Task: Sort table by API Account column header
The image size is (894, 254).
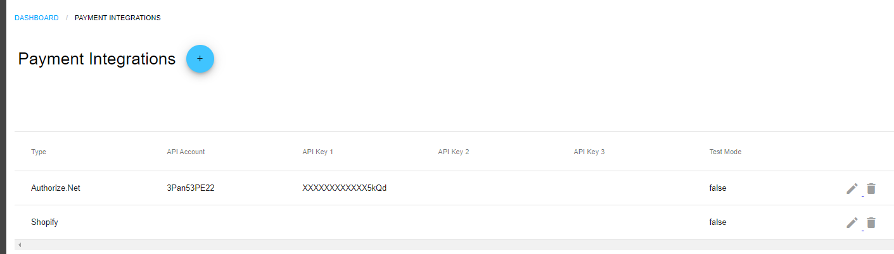Action: [x=186, y=152]
